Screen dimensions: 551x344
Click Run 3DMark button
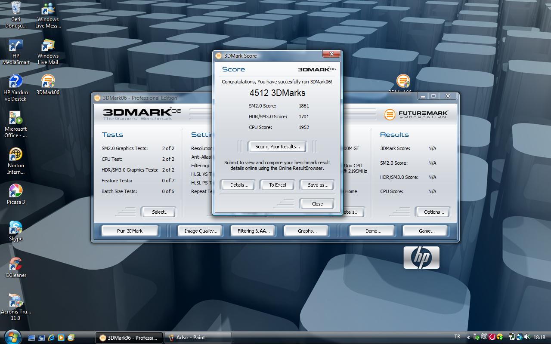(130, 231)
